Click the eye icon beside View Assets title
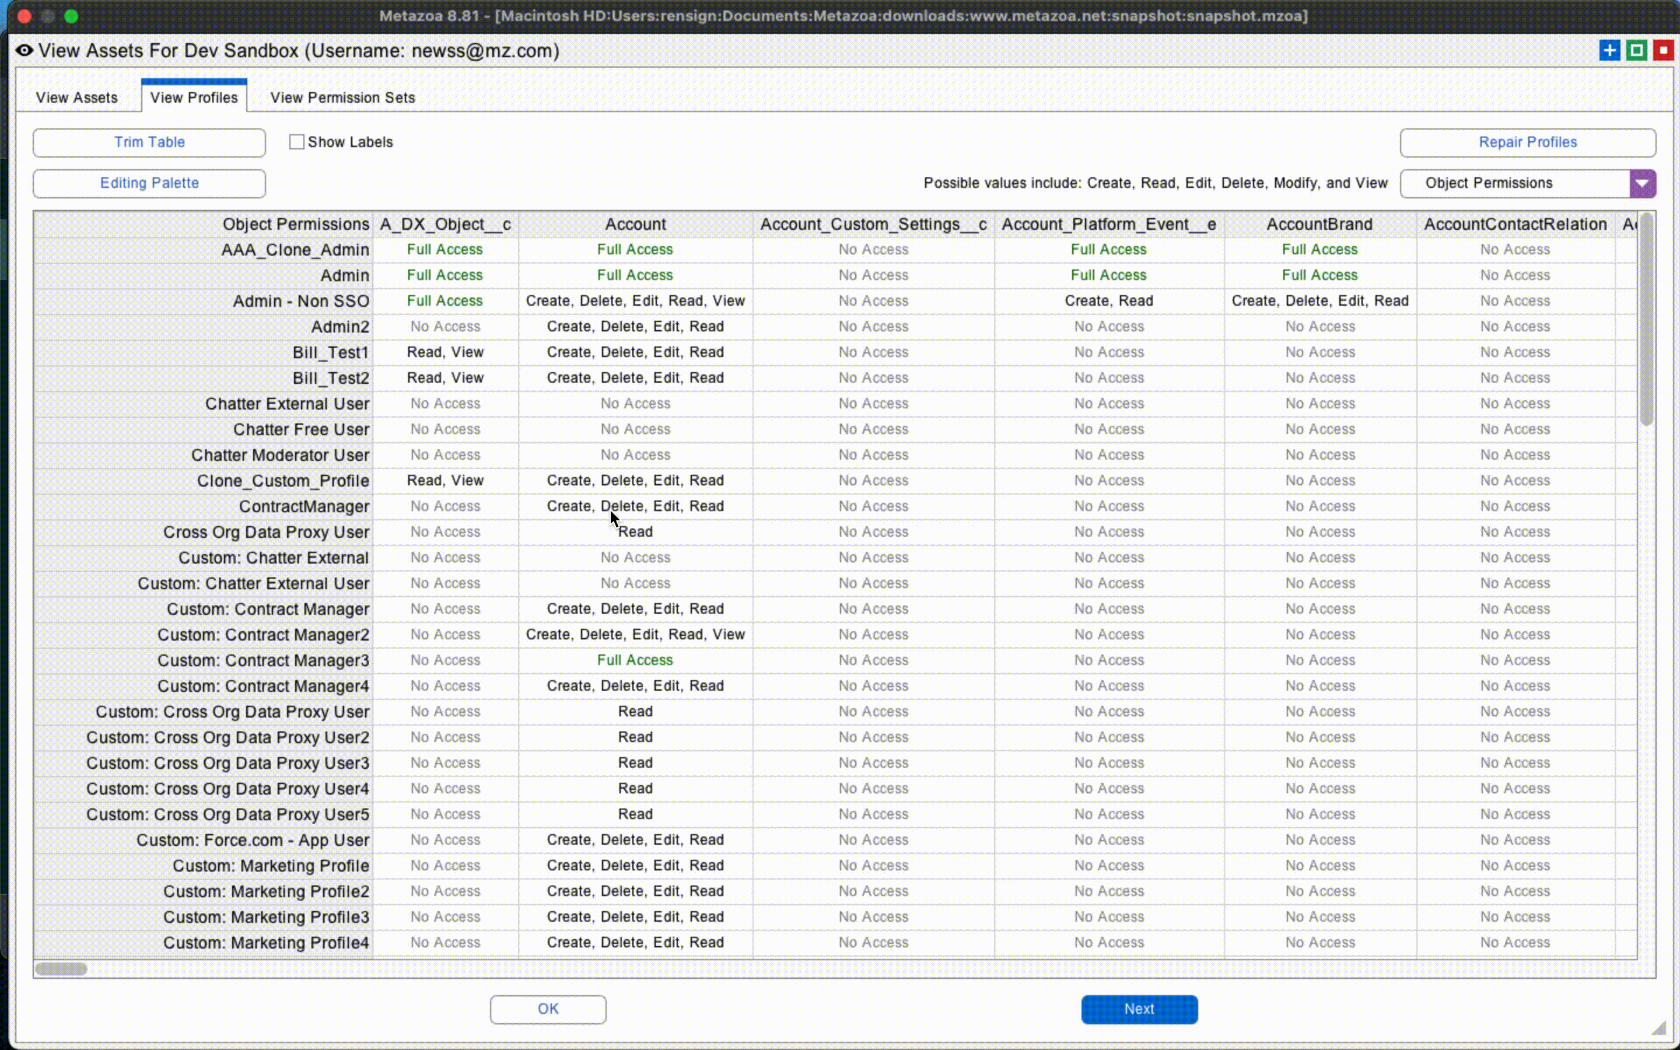The width and height of the screenshot is (1680, 1050). (24, 51)
